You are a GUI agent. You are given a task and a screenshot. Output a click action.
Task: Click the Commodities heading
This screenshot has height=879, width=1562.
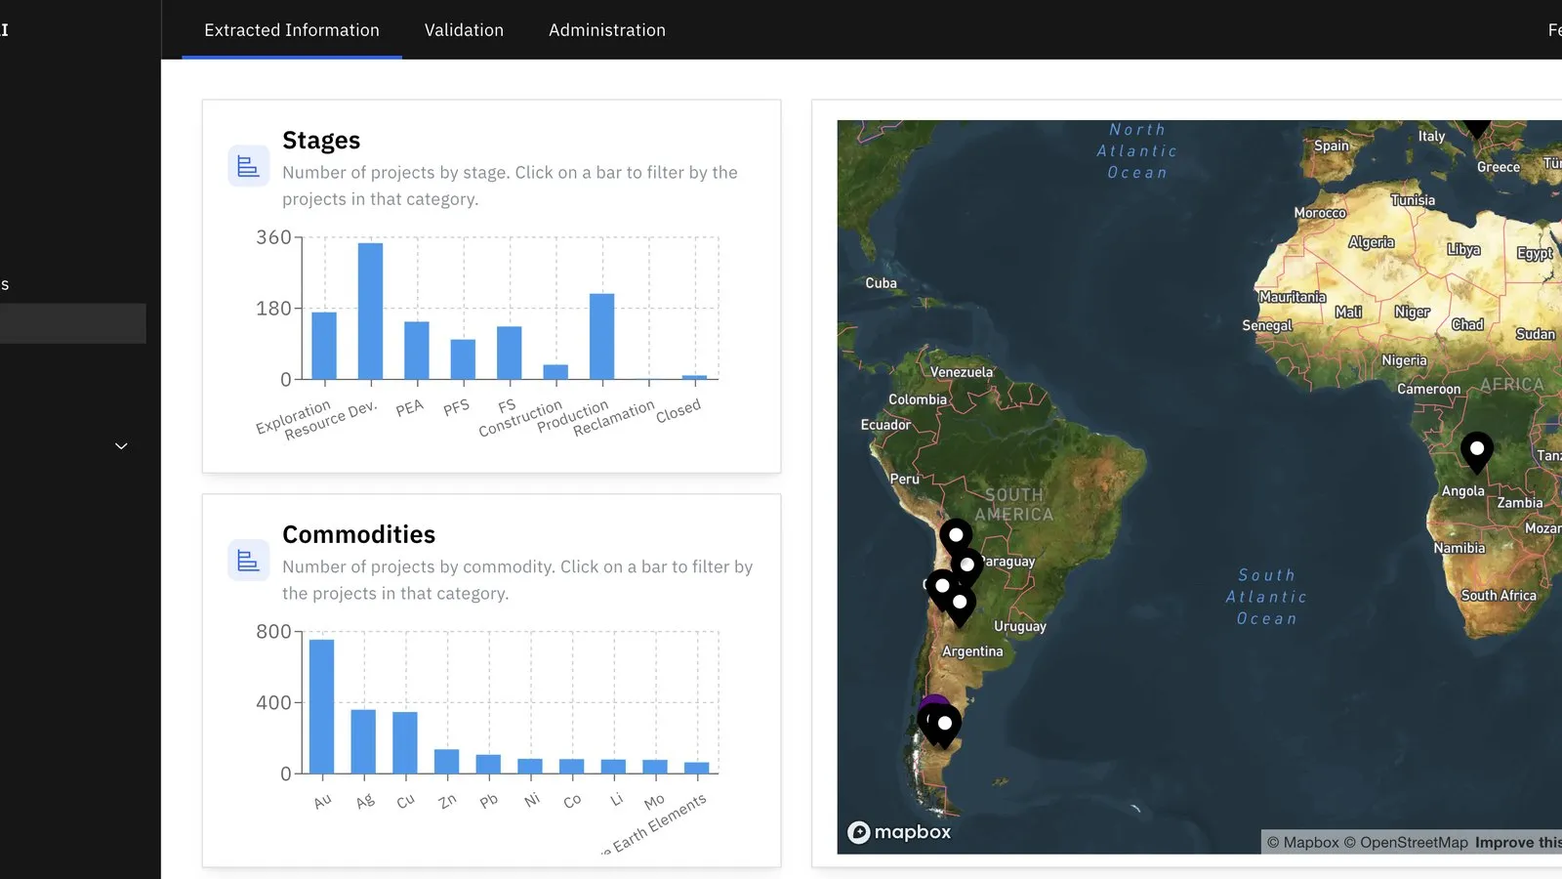[358, 535]
